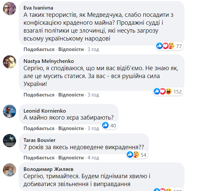Open Leonid Kornienko's avatar photo

(x=10, y=111)
